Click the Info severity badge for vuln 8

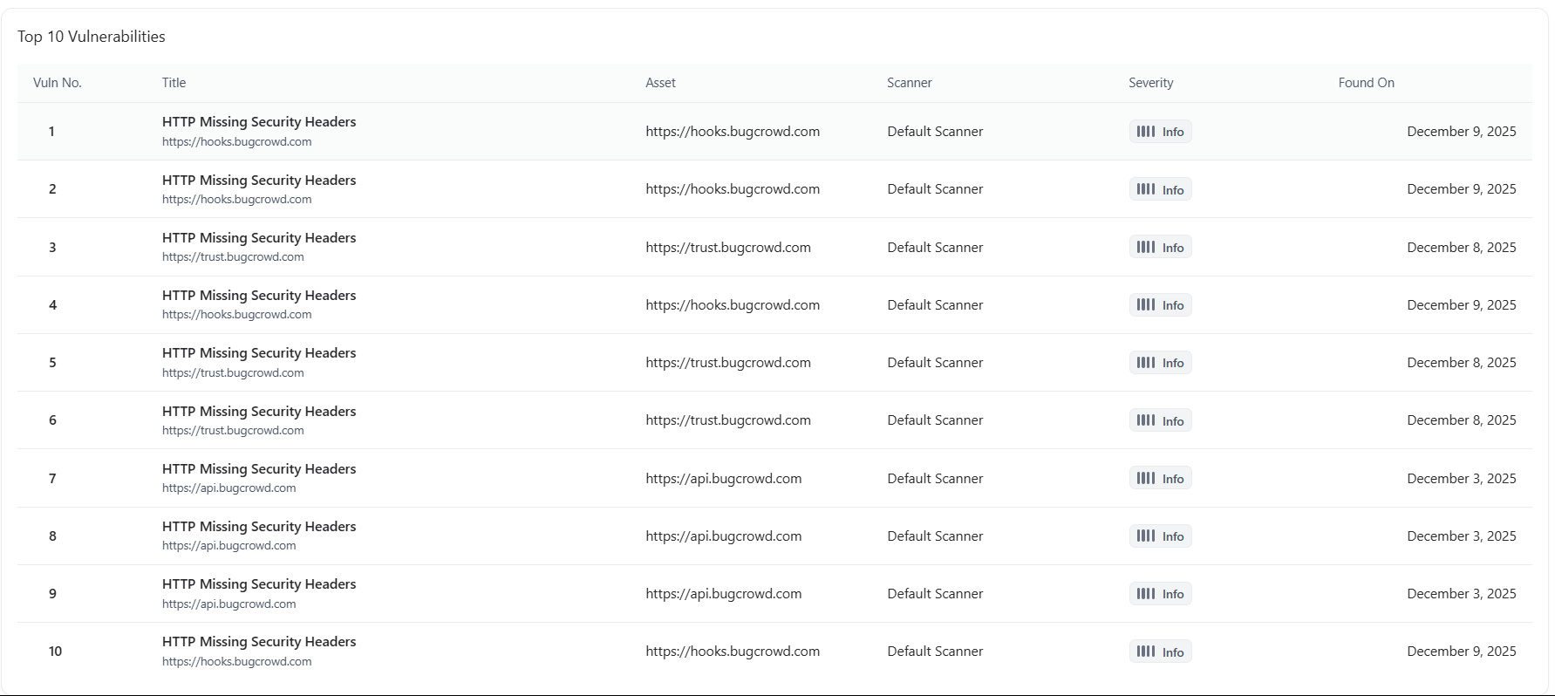click(1160, 536)
